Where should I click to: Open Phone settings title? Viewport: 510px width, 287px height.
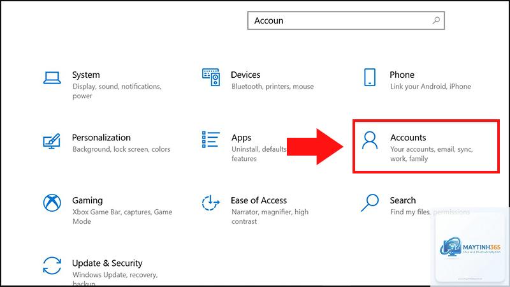click(x=402, y=75)
